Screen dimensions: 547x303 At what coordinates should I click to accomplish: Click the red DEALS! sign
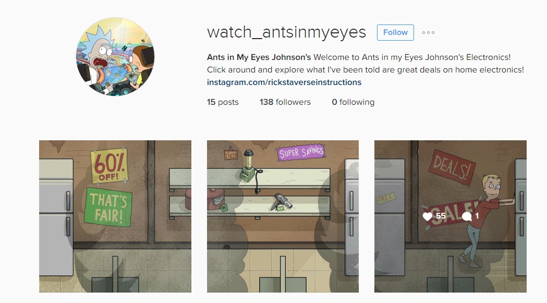pyautogui.click(x=452, y=167)
